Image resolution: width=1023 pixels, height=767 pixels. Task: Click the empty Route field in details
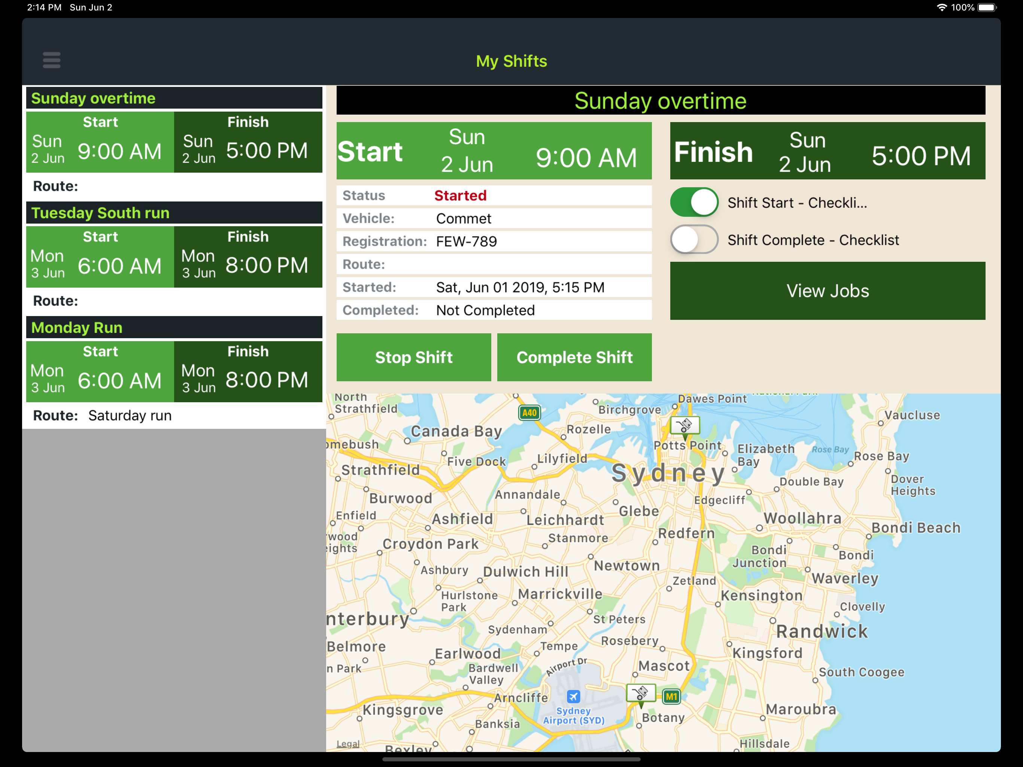pos(494,265)
